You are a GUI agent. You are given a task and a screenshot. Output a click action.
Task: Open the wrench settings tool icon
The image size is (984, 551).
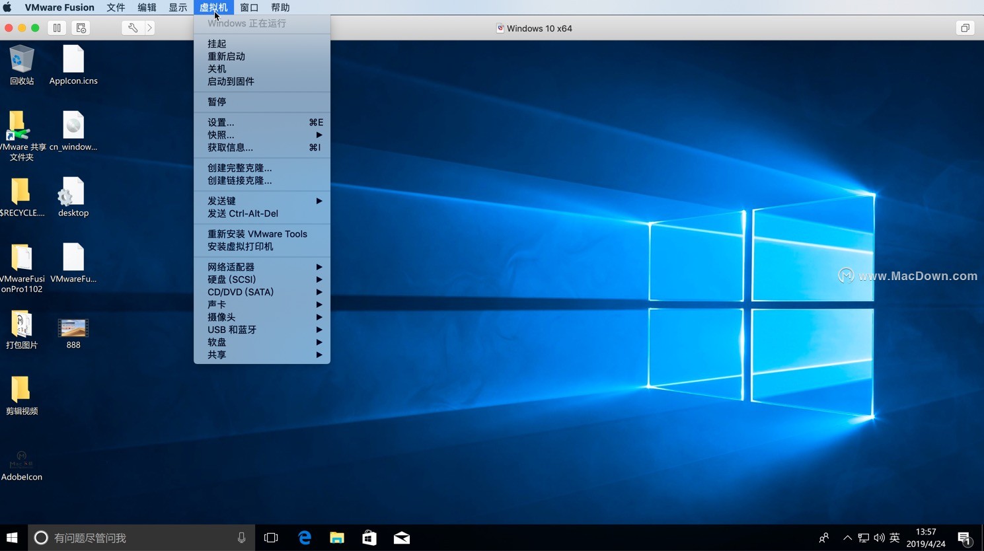coord(132,28)
